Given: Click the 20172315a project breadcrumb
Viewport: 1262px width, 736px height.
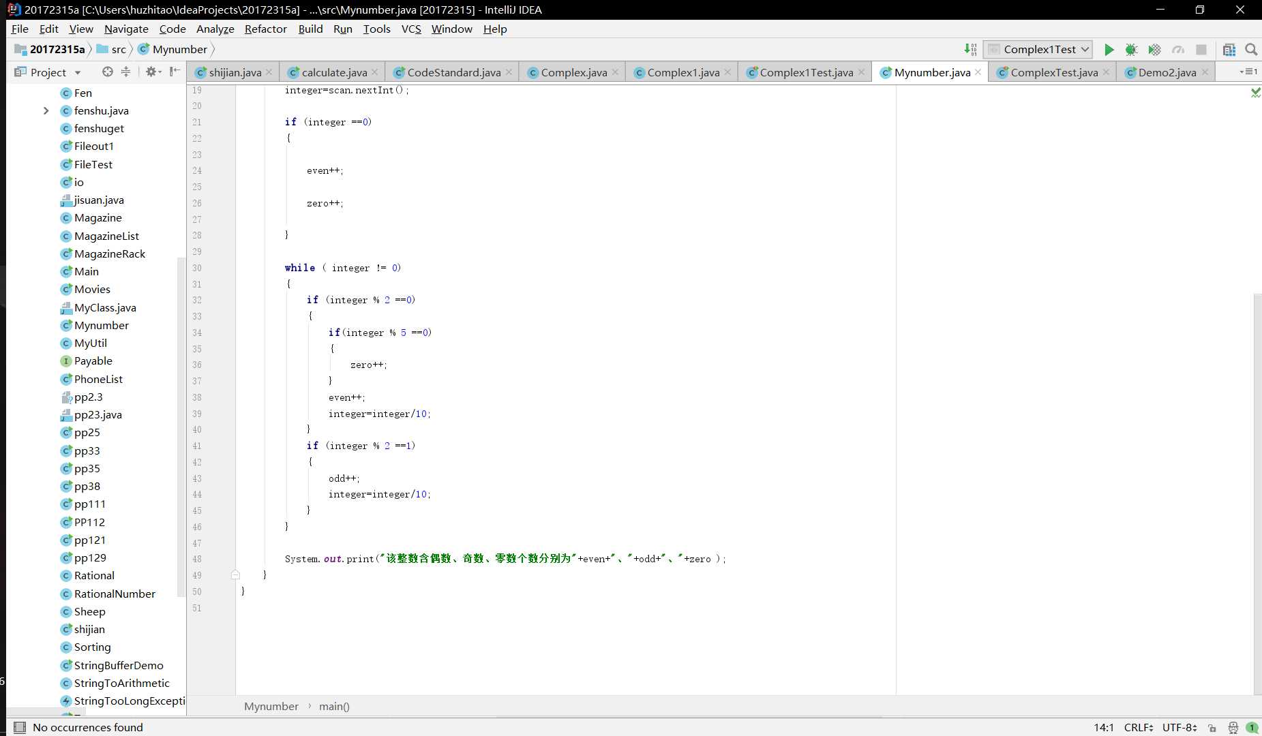Looking at the screenshot, I should click(x=50, y=49).
